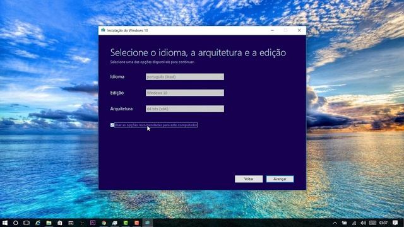Viewport: 404px width, 227px height.
Task: Uncheck Usar as opções recomendadas checkbox
Action: (112, 125)
